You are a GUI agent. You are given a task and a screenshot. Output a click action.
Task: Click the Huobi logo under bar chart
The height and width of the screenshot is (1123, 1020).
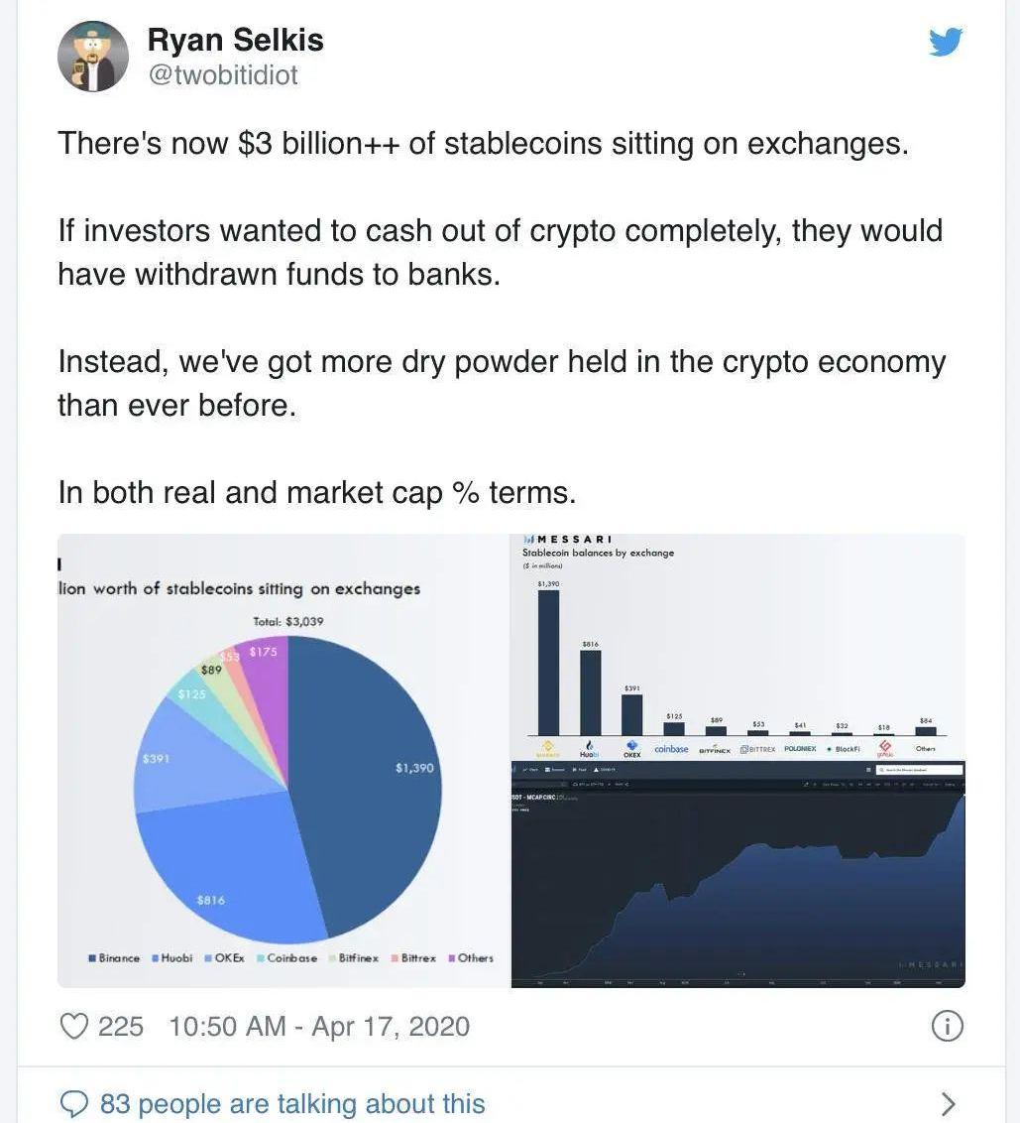590,749
